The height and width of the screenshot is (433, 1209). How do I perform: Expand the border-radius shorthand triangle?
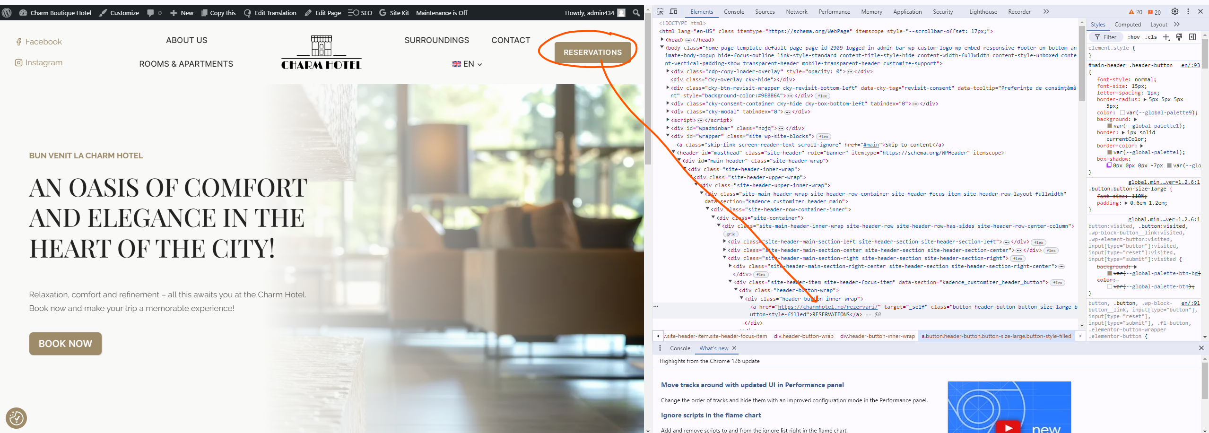coord(1145,100)
